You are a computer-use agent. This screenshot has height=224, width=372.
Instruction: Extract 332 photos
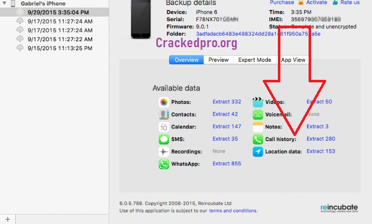[227, 101]
